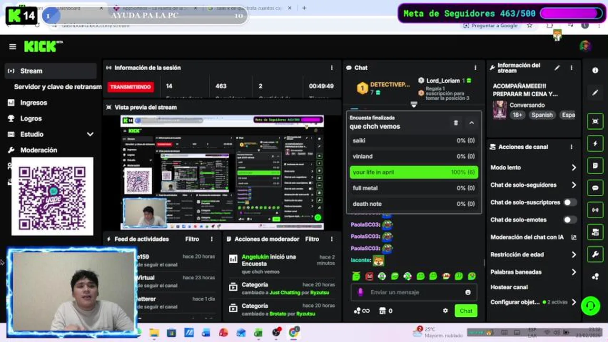
Task: Select the first green emote in quick-emote row
Action: 356,276
